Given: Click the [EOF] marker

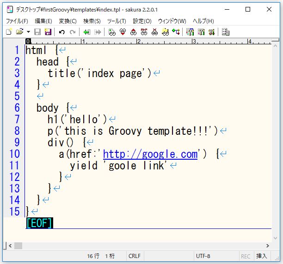Looking at the screenshot, I should (x=39, y=223).
